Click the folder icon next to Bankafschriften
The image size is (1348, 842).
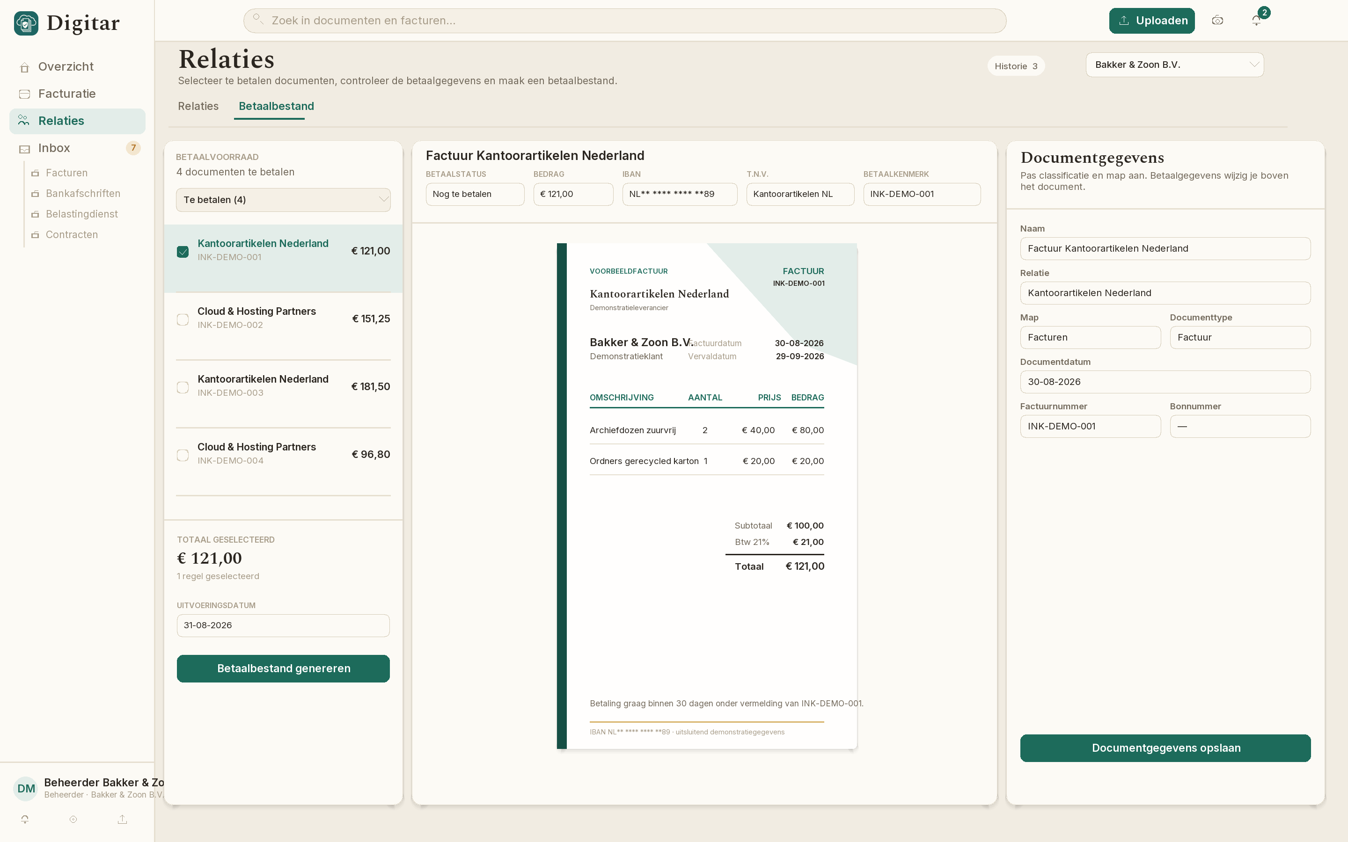click(x=35, y=194)
